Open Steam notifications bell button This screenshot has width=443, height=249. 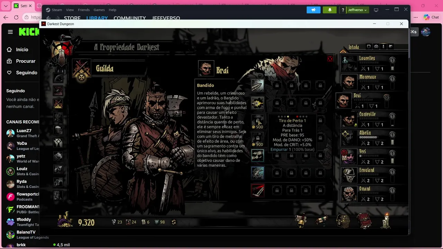[x=329, y=10]
